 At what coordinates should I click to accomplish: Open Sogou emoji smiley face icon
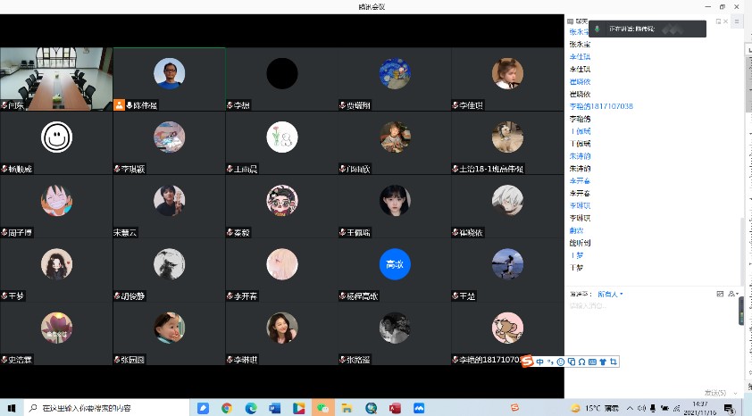[561, 362]
